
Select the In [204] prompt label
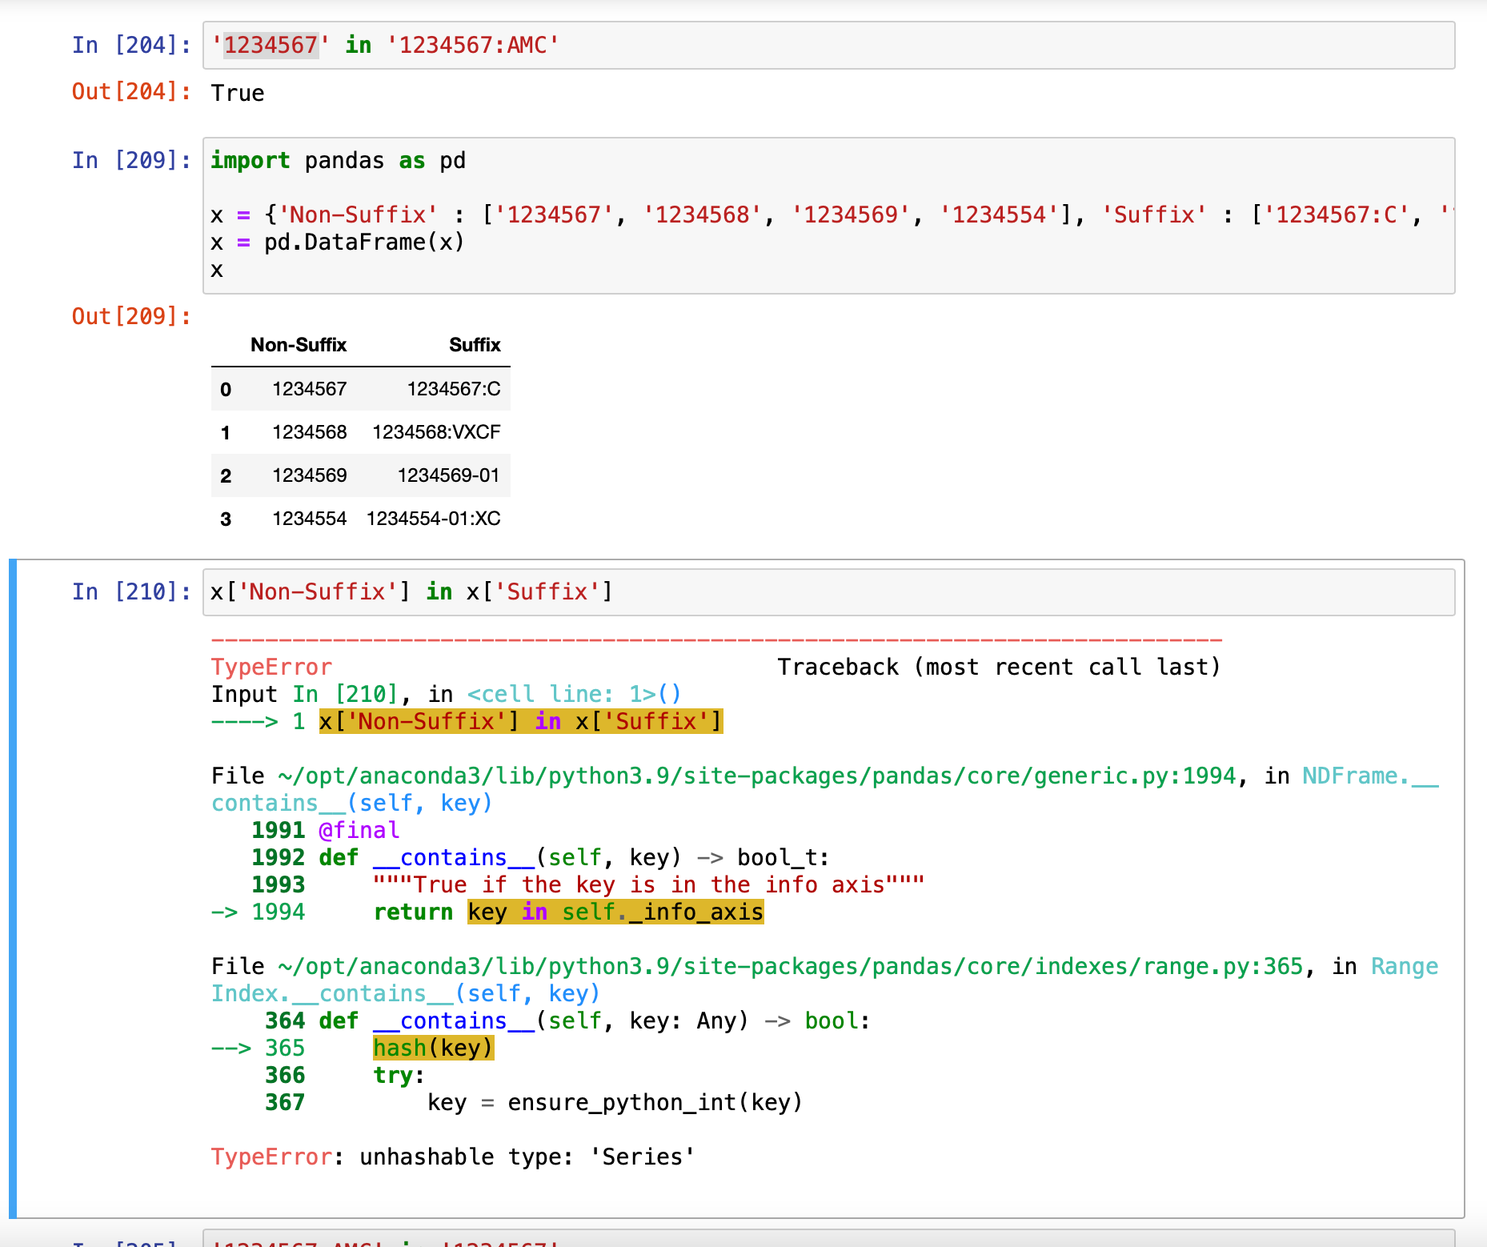tap(132, 45)
